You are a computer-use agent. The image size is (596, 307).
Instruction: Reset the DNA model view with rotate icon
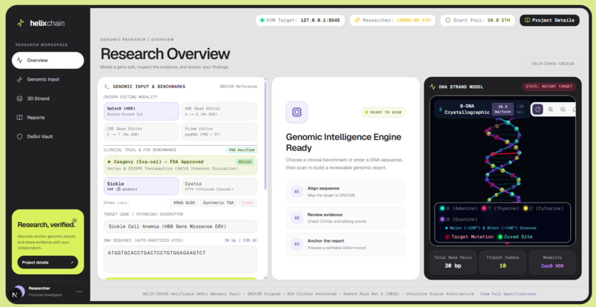538,109
